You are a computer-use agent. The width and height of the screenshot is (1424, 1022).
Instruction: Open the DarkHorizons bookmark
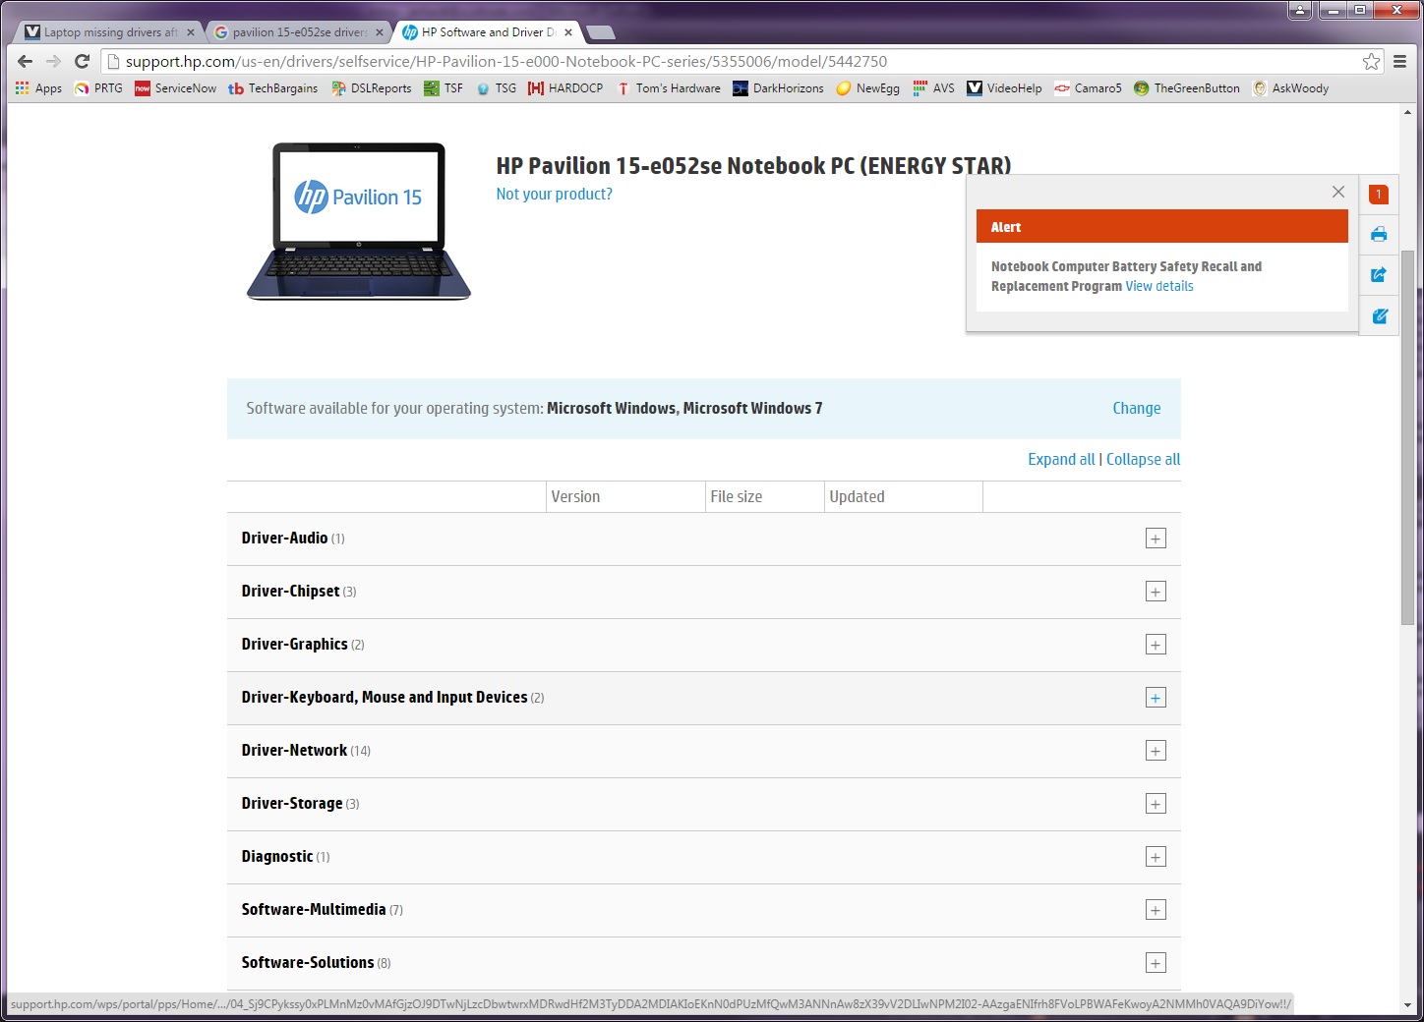click(x=778, y=88)
